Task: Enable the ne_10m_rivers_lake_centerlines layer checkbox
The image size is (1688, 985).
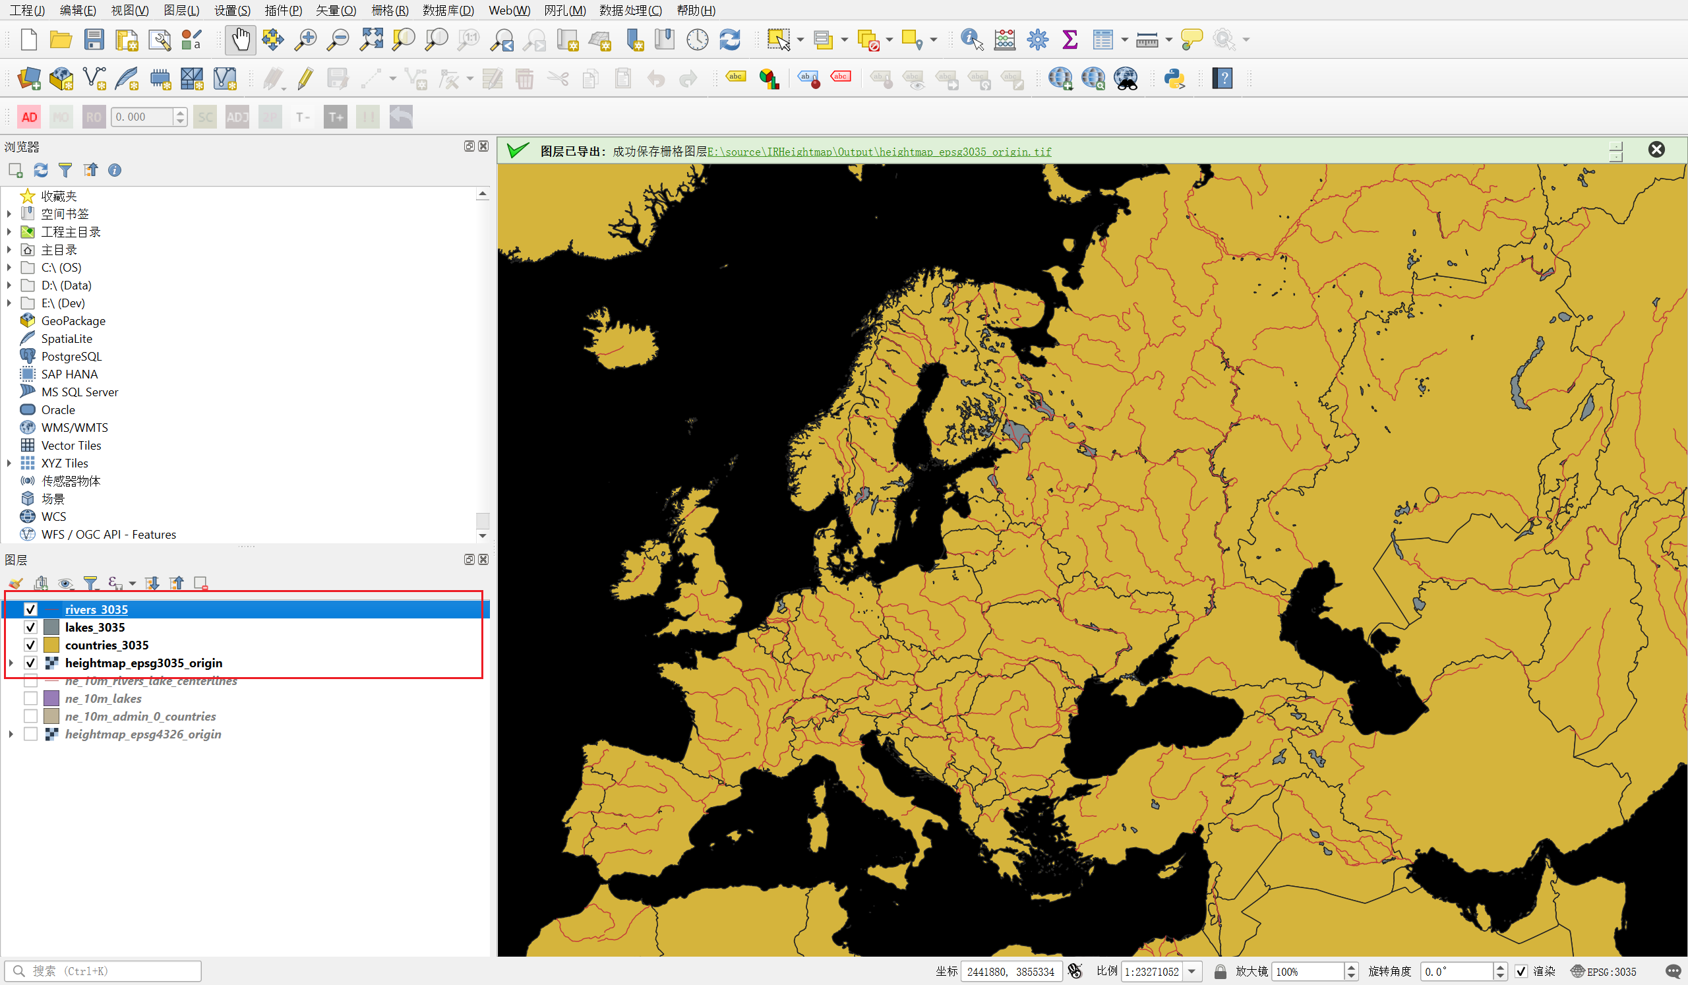Action: 31,681
